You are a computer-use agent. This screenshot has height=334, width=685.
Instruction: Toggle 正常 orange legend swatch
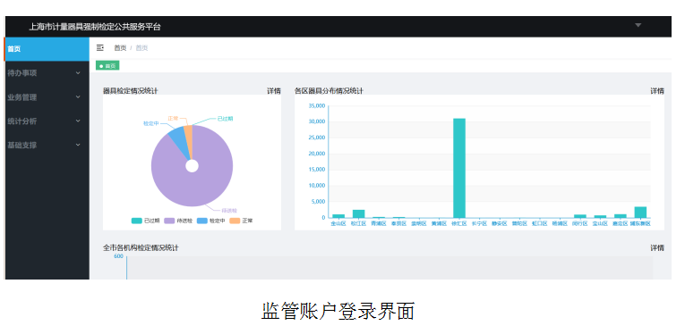pyautogui.click(x=235, y=221)
